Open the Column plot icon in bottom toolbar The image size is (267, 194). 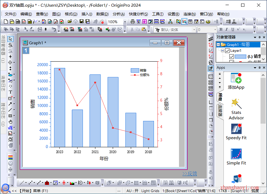tap(47, 183)
